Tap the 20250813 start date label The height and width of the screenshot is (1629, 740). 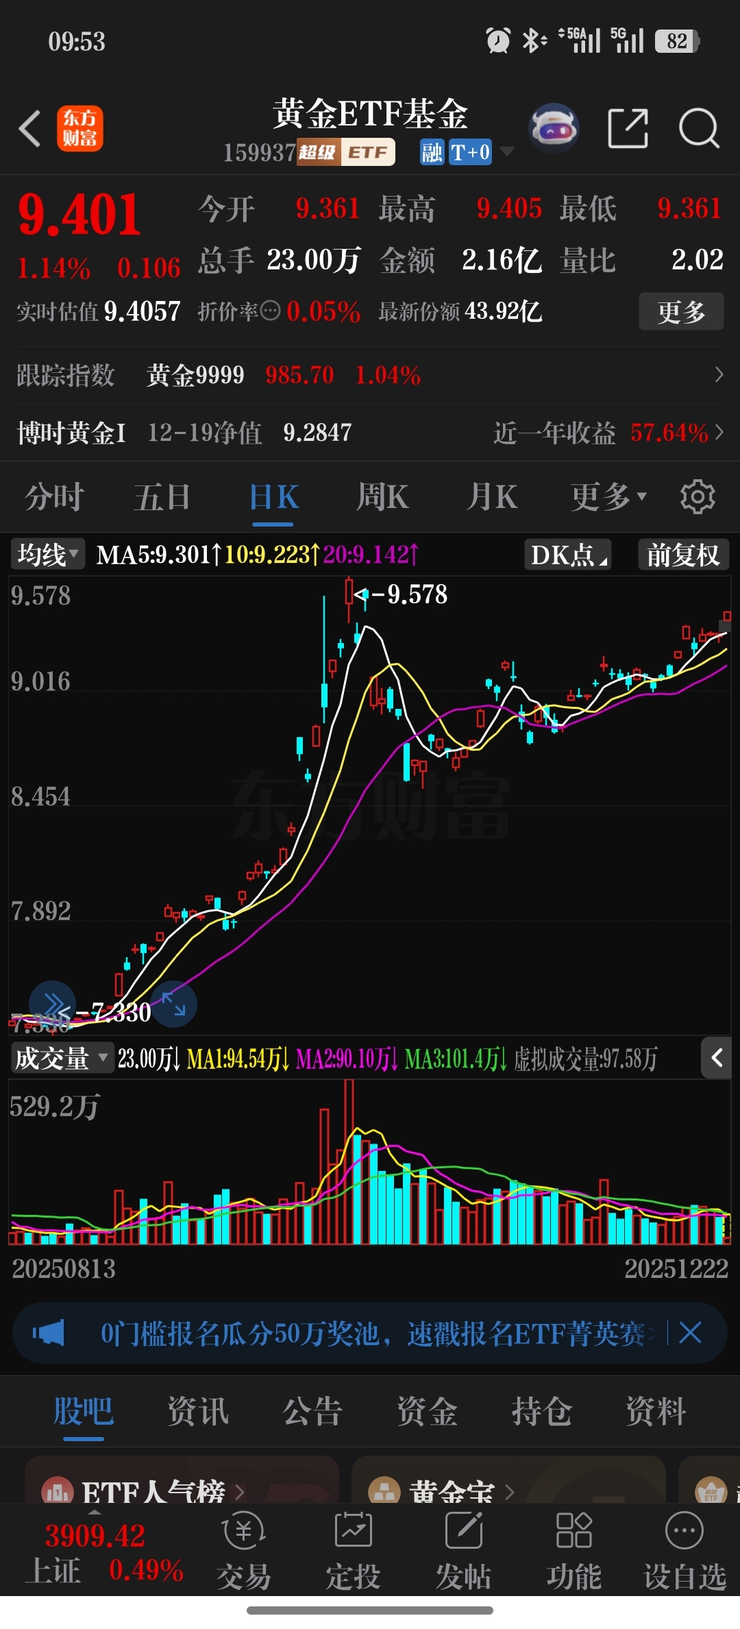click(x=64, y=1268)
